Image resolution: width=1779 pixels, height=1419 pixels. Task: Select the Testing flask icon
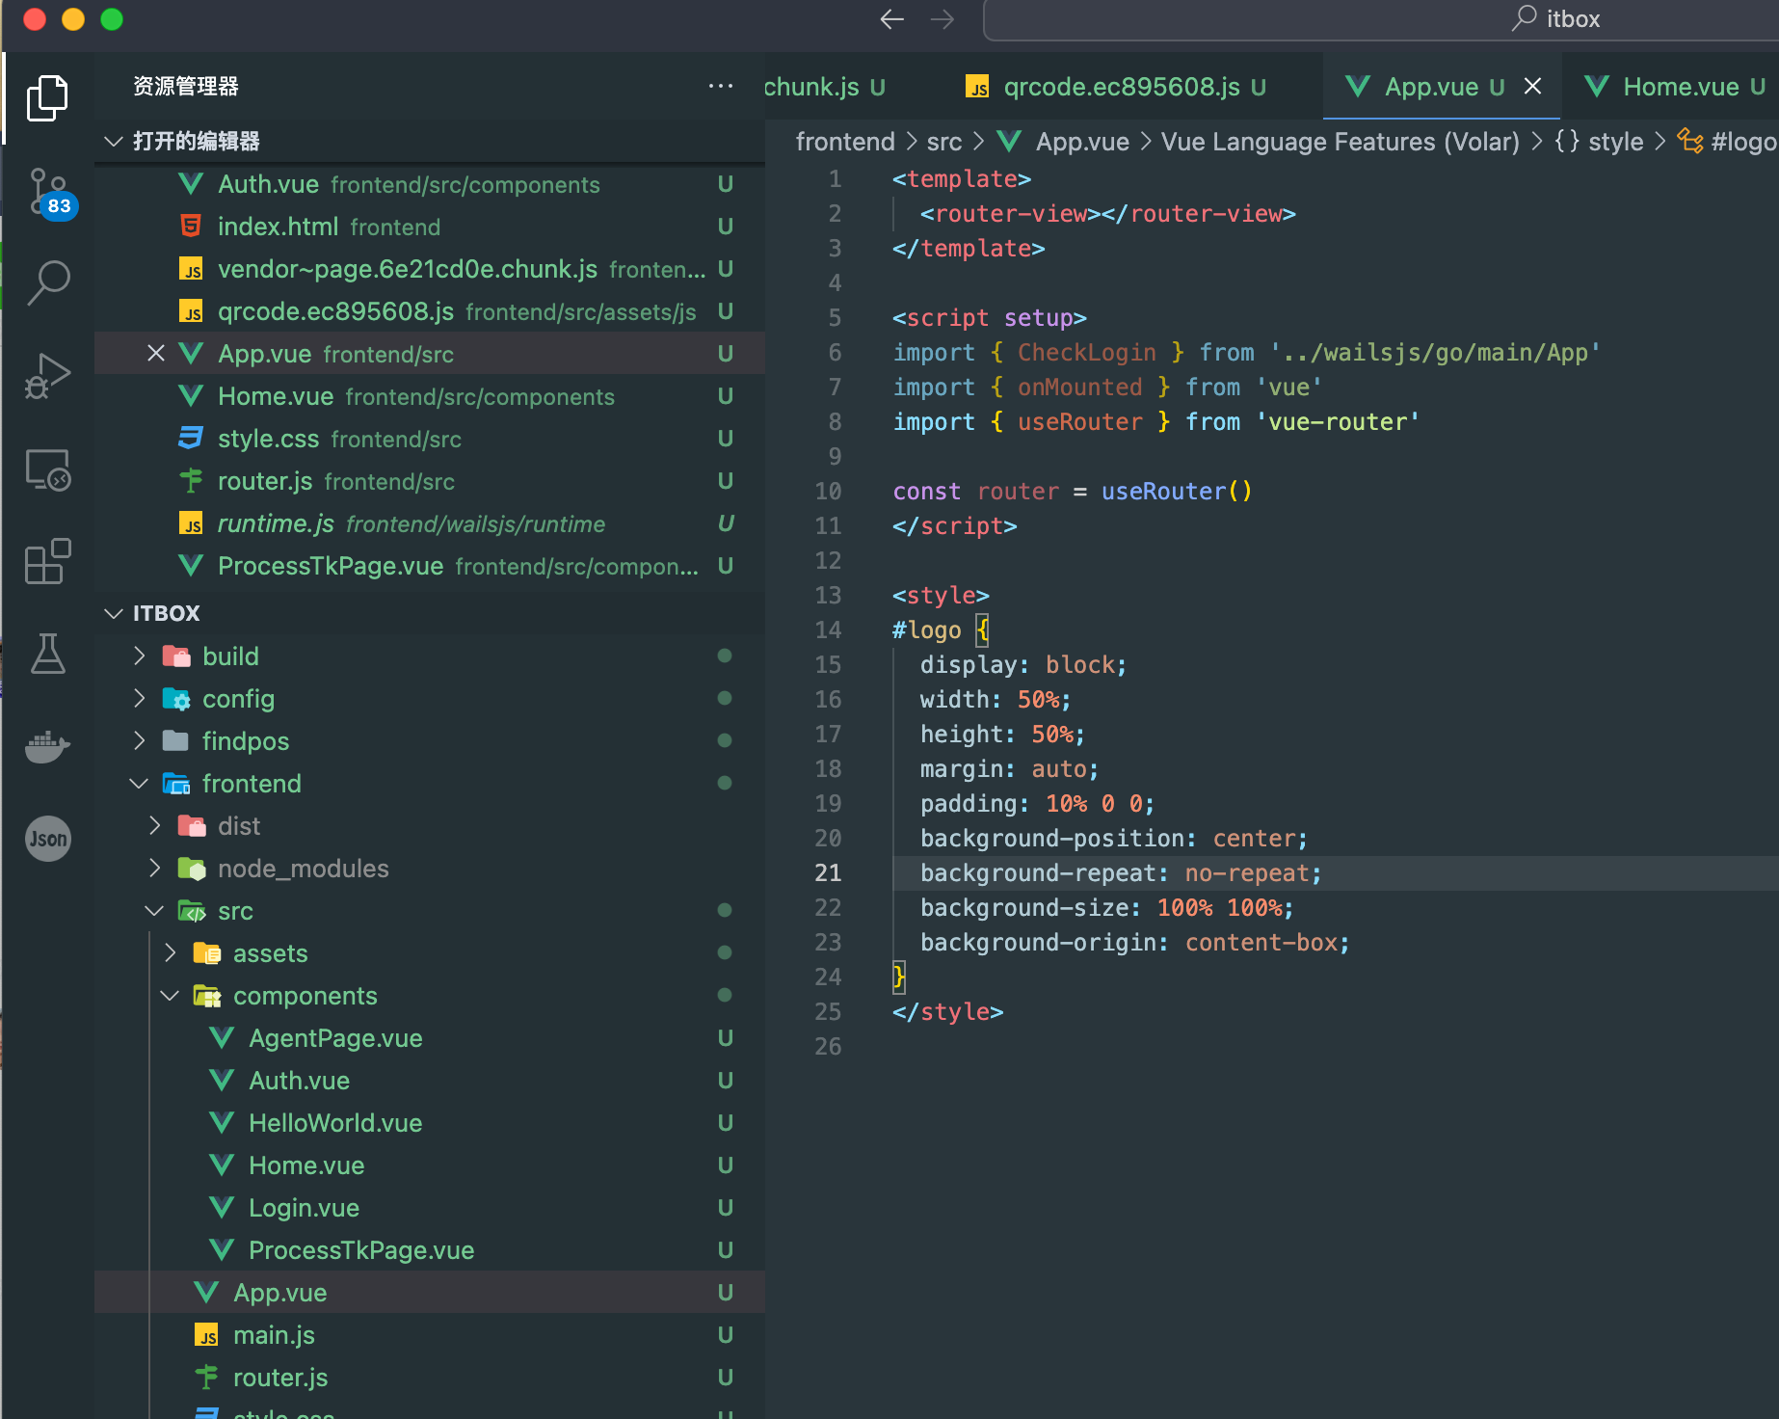pyautogui.click(x=48, y=654)
